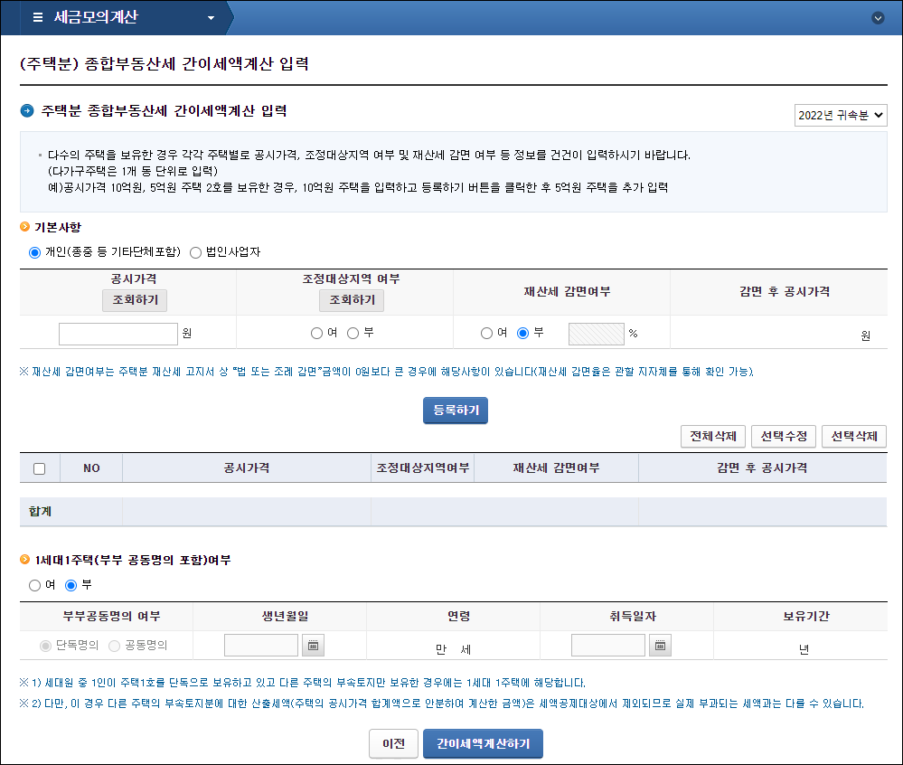The image size is (903, 765).
Task: Click 선택수정 button
Action: (784, 436)
